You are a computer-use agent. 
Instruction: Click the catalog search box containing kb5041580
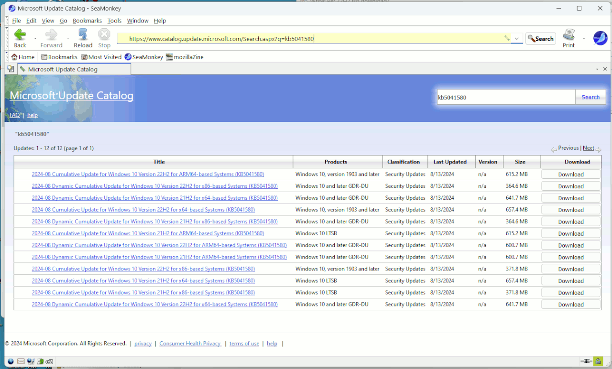(506, 97)
